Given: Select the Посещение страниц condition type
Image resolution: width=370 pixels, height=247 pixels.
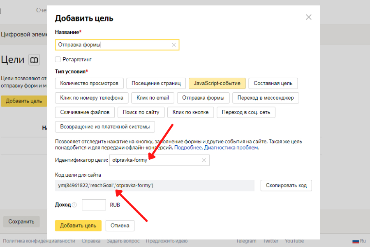Looking at the screenshot, I should (156, 83).
